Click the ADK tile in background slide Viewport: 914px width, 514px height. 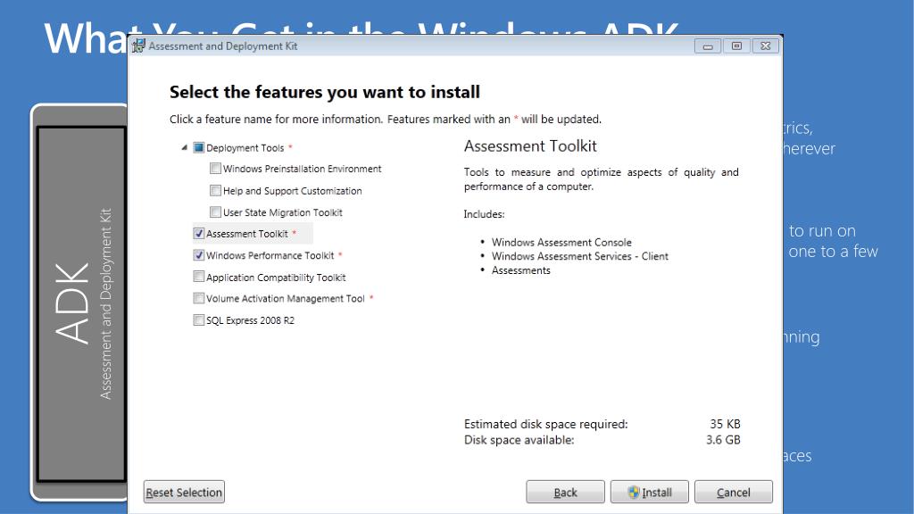pyautogui.click(x=81, y=303)
